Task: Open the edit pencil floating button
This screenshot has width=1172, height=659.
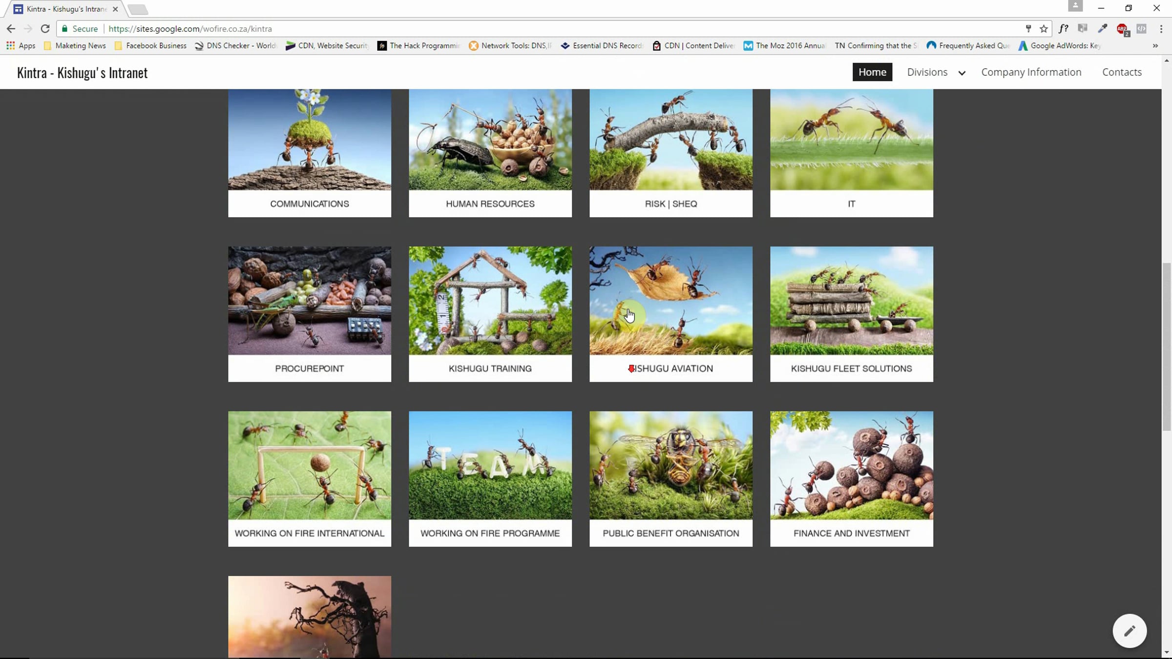Action: [1130, 631]
